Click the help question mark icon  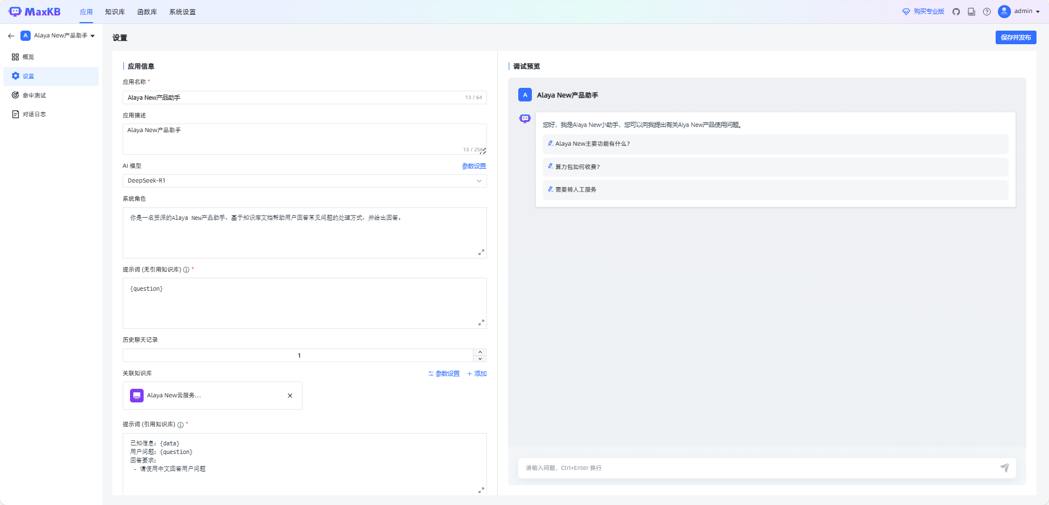(987, 12)
